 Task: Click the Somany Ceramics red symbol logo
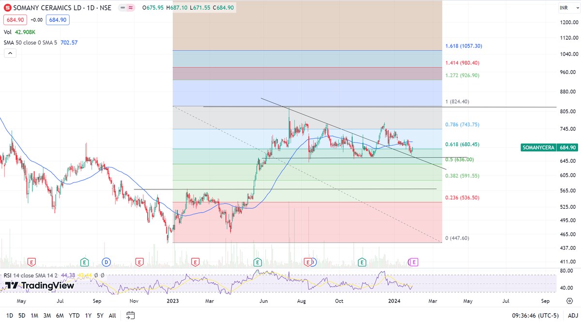[7, 8]
